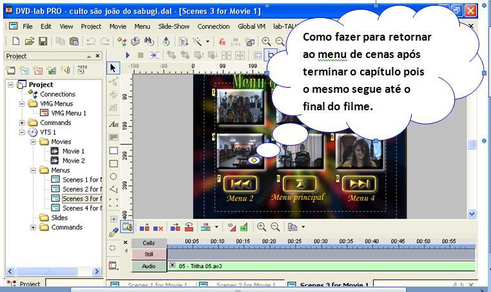
Task: Close the timeline panel with the small X
Action: (x=126, y=242)
